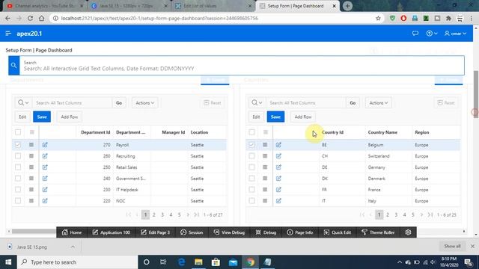479x269 pixels.
Task: Toggle Edit mode in Departments grid
Action: pyautogui.click(x=22, y=117)
